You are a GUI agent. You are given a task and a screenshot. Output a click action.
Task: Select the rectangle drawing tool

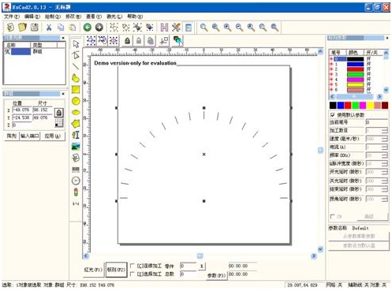[x=76, y=90]
